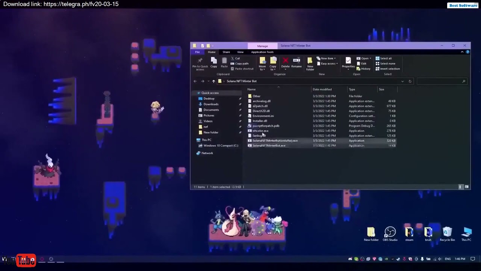Go back using the back arrow
The height and width of the screenshot is (271, 481).
[195, 81]
